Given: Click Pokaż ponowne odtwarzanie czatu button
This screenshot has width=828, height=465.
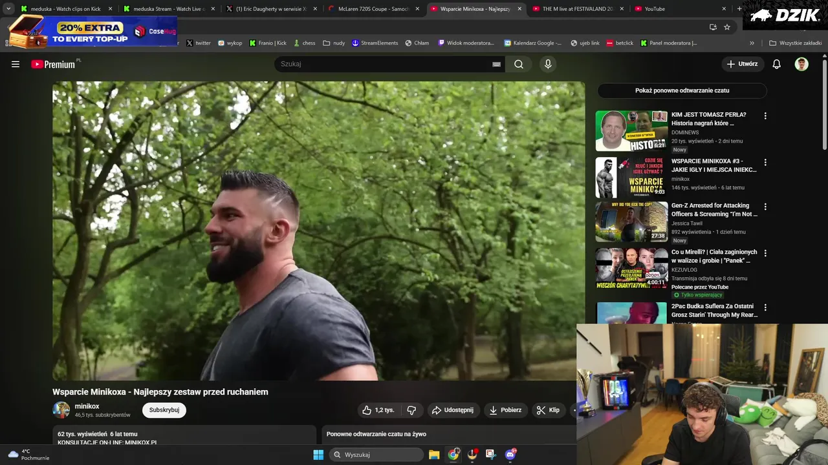Looking at the screenshot, I should pos(682,90).
